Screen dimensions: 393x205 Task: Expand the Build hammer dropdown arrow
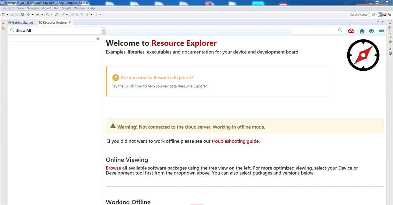(x=51, y=14)
